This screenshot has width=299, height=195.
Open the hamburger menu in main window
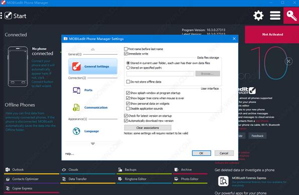point(275,16)
